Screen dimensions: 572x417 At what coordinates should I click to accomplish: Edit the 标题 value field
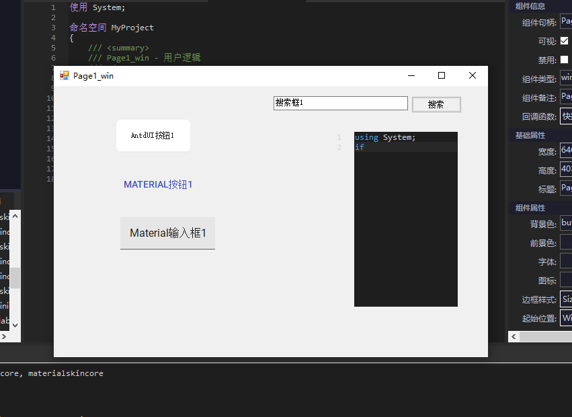[566, 188]
